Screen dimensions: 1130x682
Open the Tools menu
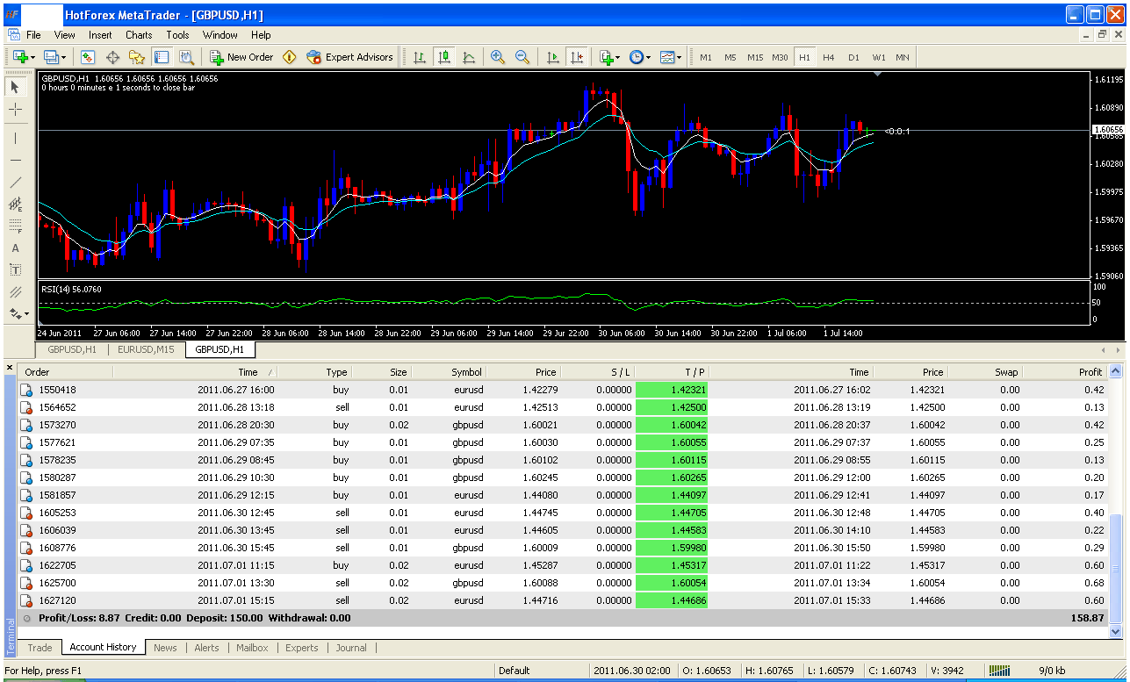(177, 35)
